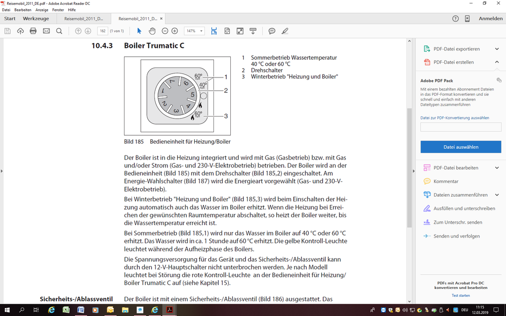Open the Datei menu
Image resolution: width=506 pixels, height=316 pixels.
click(6, 10)
